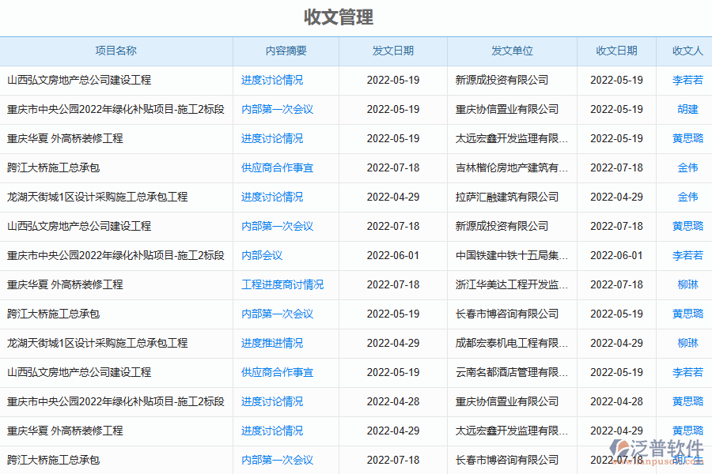Click the 中国铁建中铁十五局 sender cell
Screen dimensions: 712x474
511,255
